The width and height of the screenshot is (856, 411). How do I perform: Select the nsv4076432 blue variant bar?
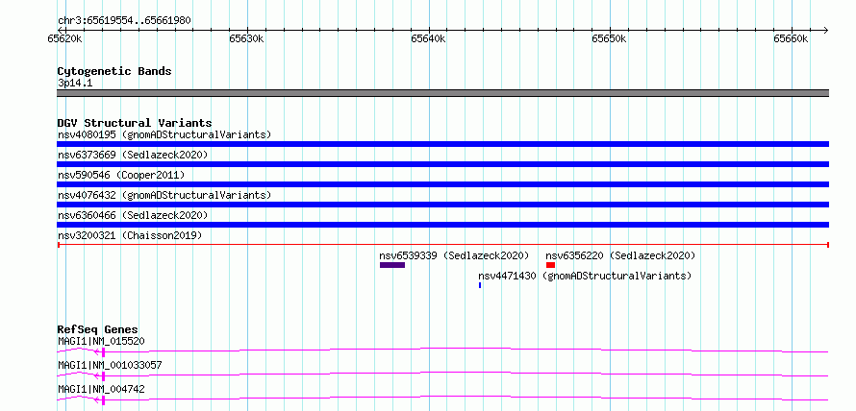[x=442, y=205]
